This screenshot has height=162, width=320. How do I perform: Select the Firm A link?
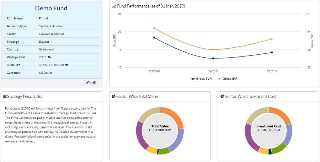[x=43, y=18]
